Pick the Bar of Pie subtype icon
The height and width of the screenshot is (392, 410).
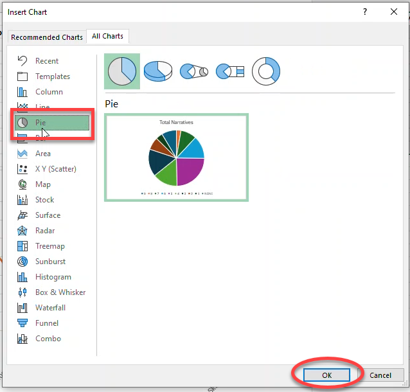pos(230,71)
